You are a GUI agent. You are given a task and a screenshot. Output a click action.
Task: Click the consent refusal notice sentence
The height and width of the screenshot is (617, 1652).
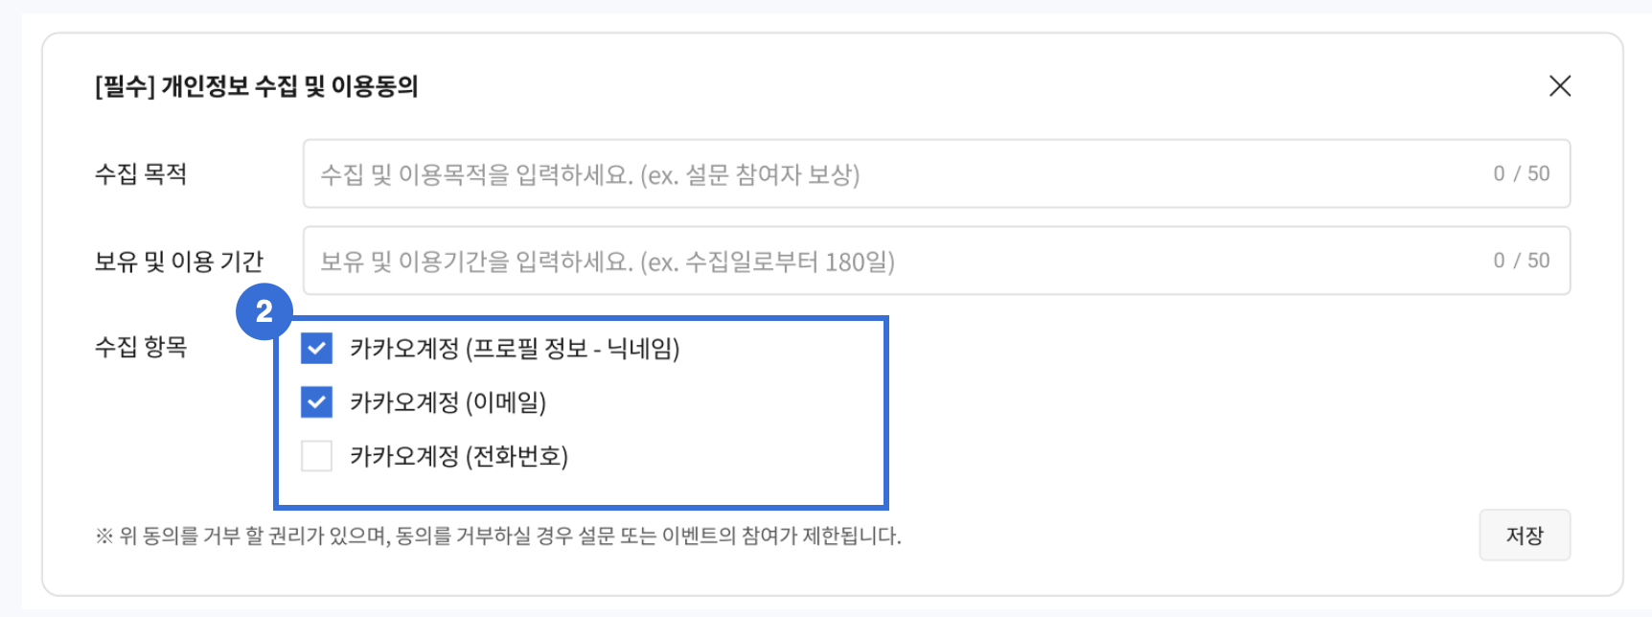(x=510, y=536)
